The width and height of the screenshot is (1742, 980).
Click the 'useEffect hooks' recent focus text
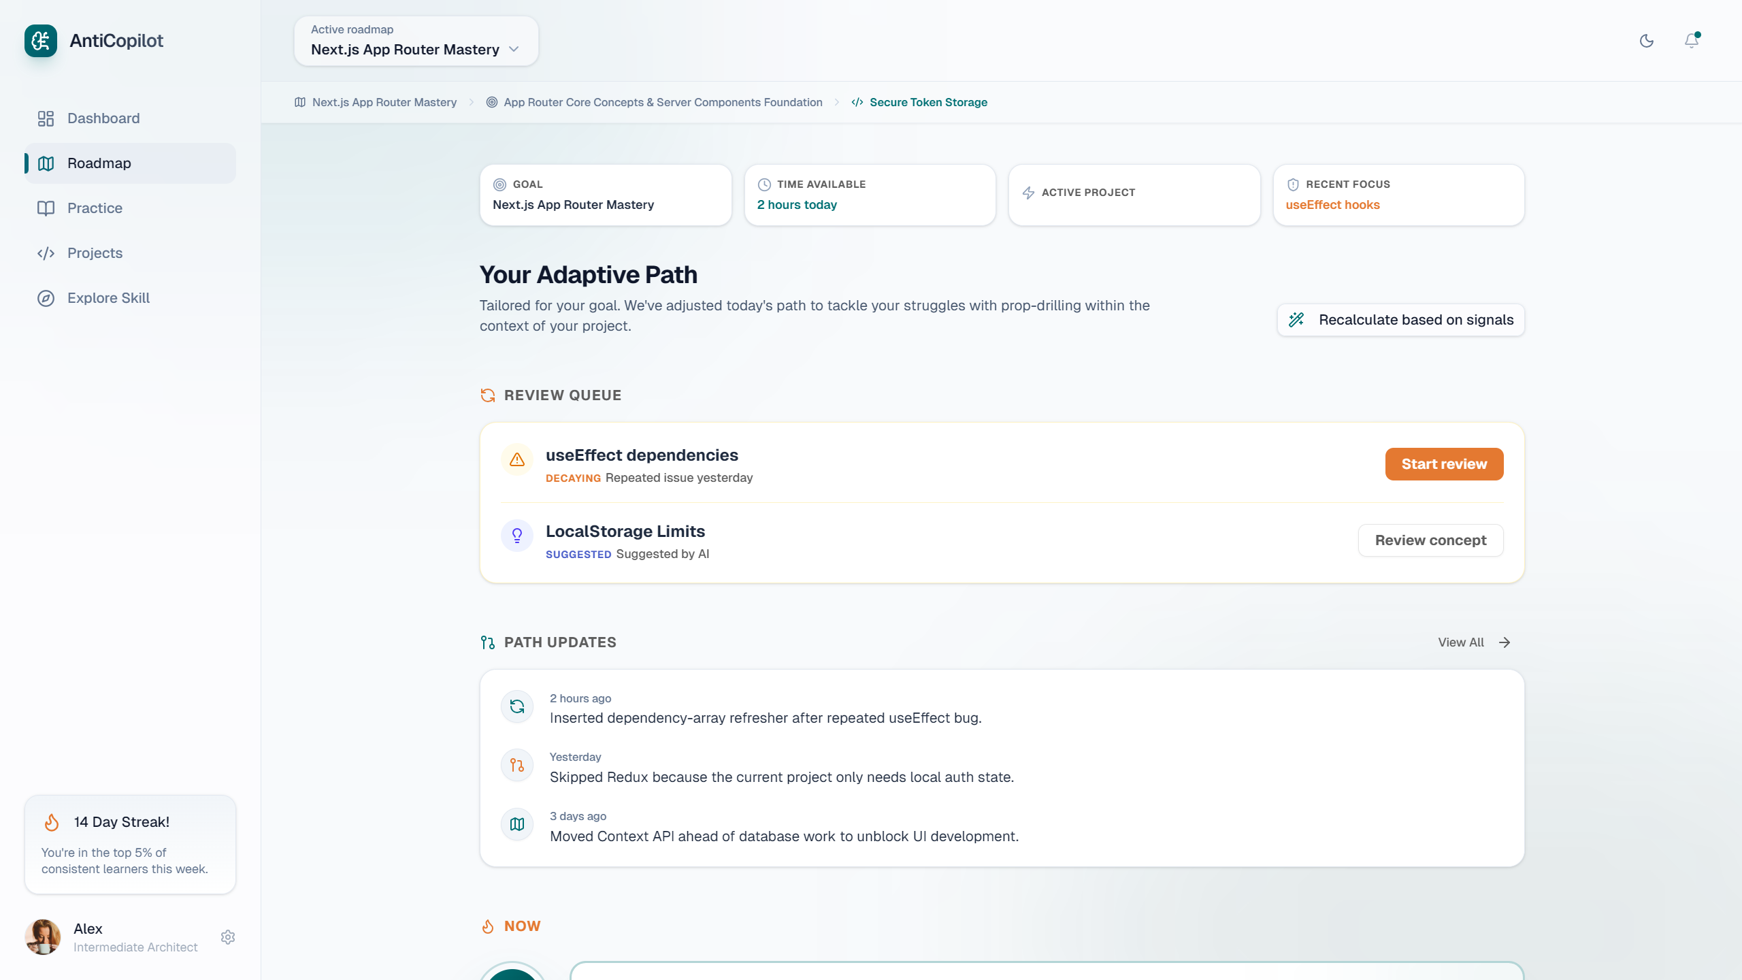pos(1332,205)
